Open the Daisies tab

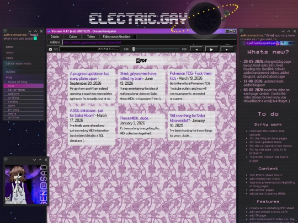pos(55,37)
